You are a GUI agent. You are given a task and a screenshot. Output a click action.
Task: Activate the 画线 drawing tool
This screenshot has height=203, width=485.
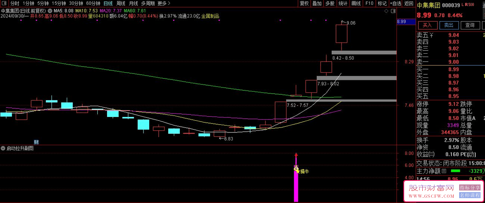pos(356,3)
